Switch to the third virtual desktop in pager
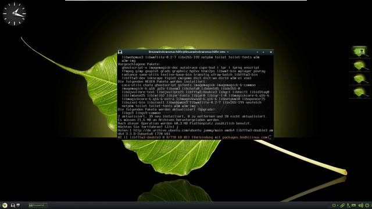This screenshot has height=209, width=372. click(360, 79)
